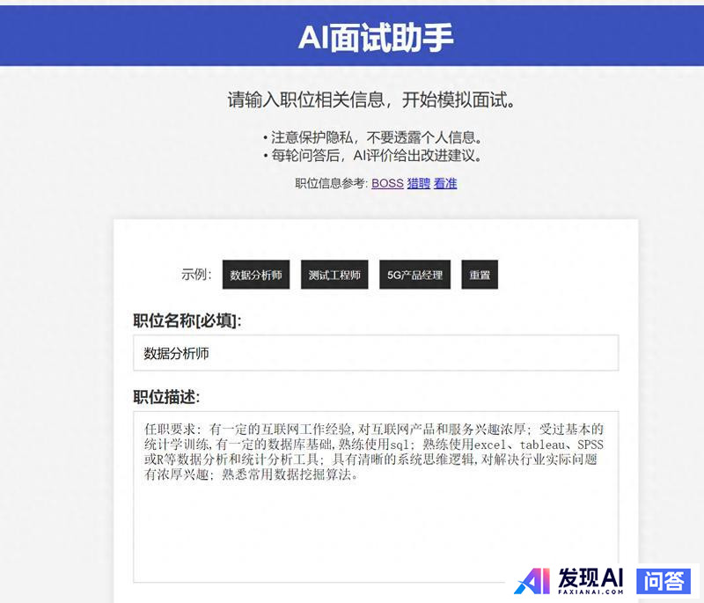The height and width of the screenshot is (603, 704).
Task: Click the 职位描述 label
Action: [167, 396]
